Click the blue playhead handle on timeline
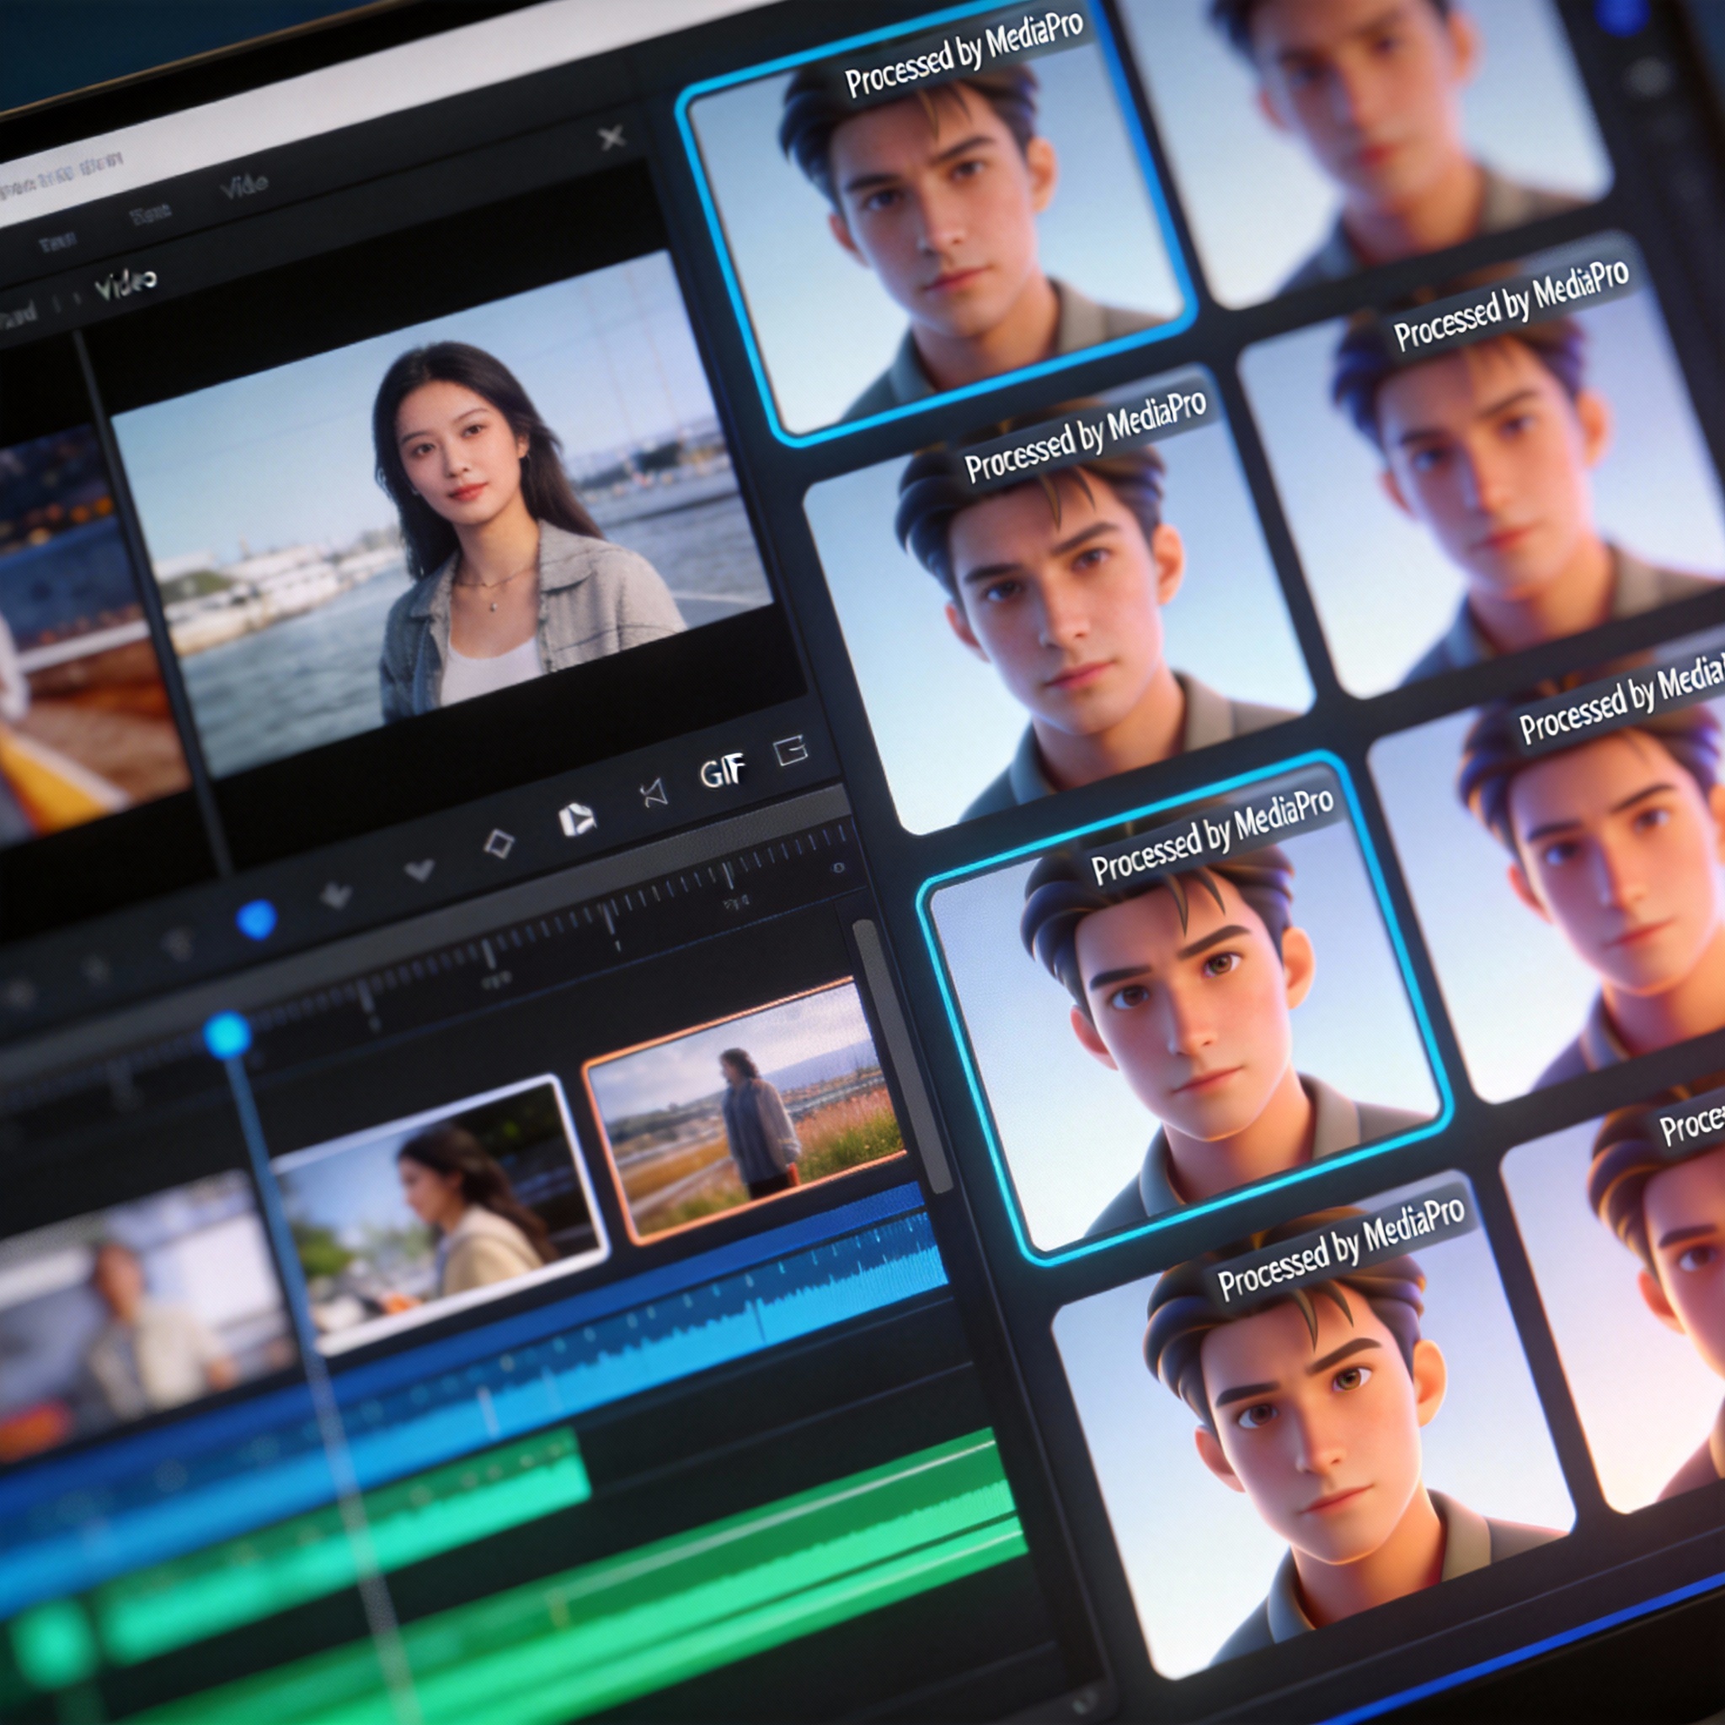The height and width of the screenshot is (1725, 1725). (x=227, y=1034)
